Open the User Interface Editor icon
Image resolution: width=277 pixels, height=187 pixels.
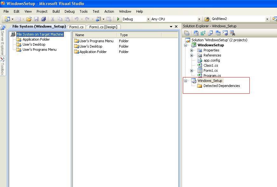pyautogui.click(x=218, y=33)
